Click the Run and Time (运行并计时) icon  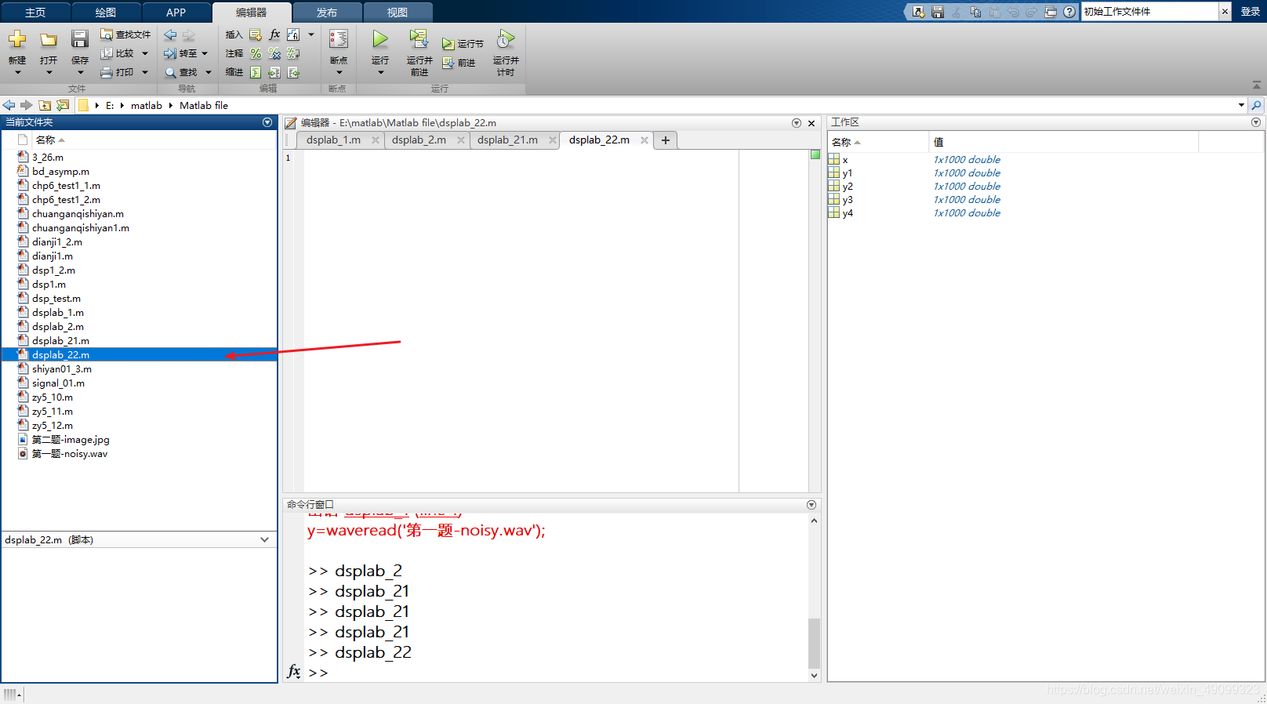click(x=506, y=39)
